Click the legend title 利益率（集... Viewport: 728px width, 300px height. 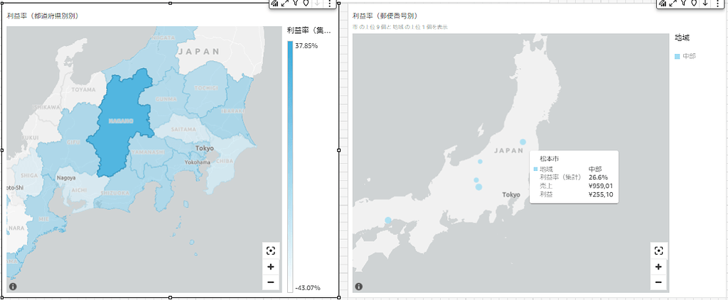pos(309,30)
